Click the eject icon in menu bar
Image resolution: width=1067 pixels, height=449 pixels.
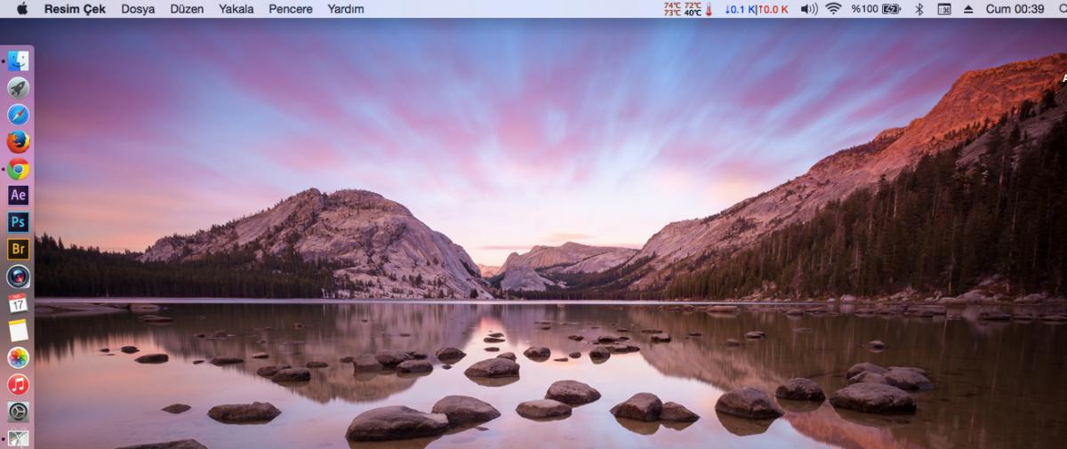click(x=968, y=9)
